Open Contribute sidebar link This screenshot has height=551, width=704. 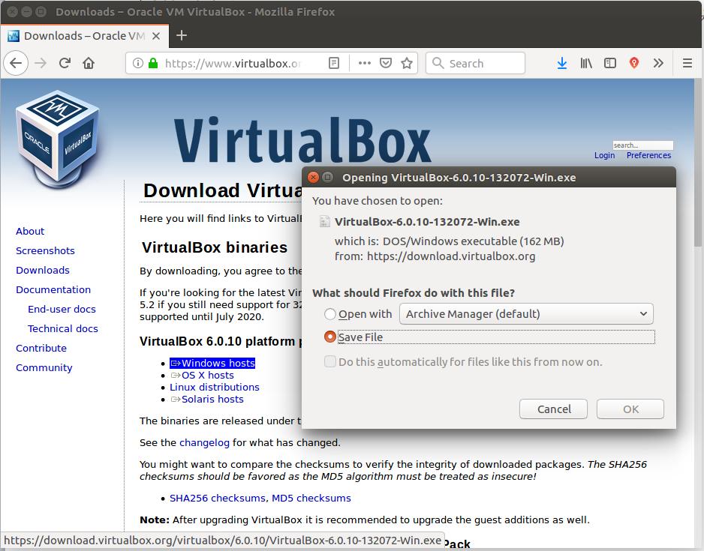tap(41, 349)
